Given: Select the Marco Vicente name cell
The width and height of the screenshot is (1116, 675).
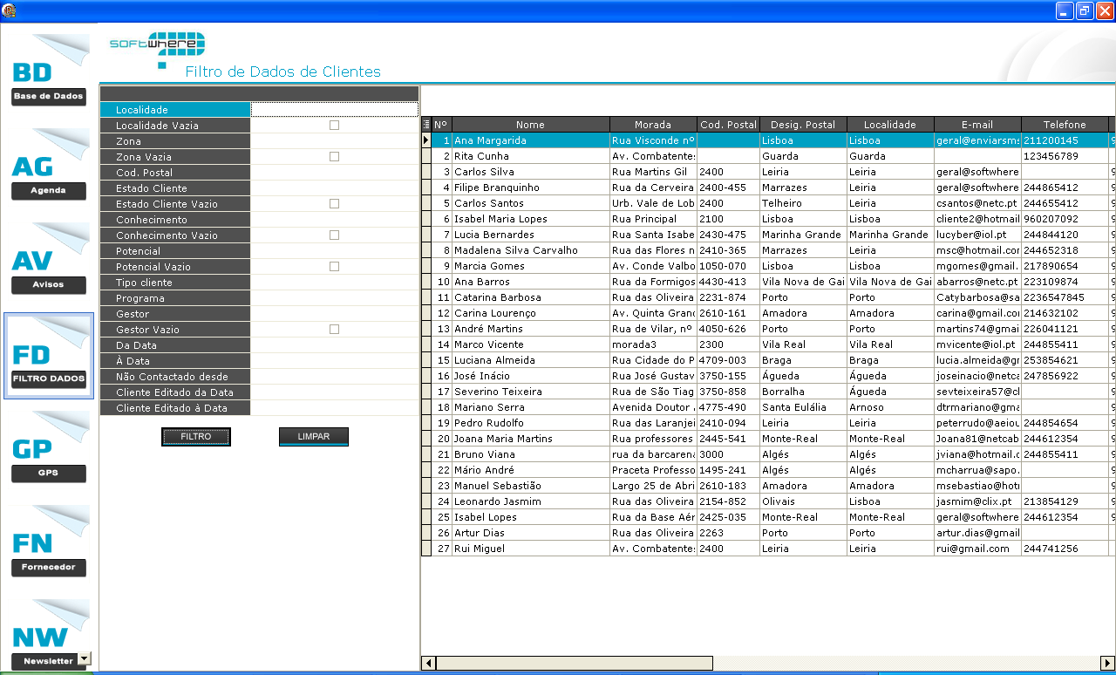Looking at the screenshot, I should click(x=531, y=344).
